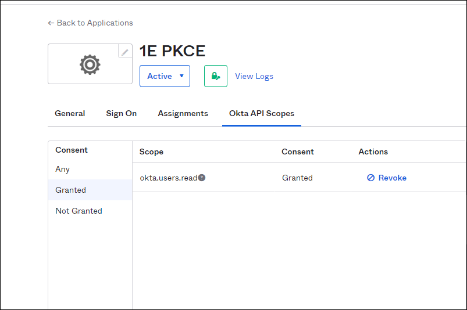Screen dimensions: 467x310
Task: Click the green lock icon button
Action: 215,76
